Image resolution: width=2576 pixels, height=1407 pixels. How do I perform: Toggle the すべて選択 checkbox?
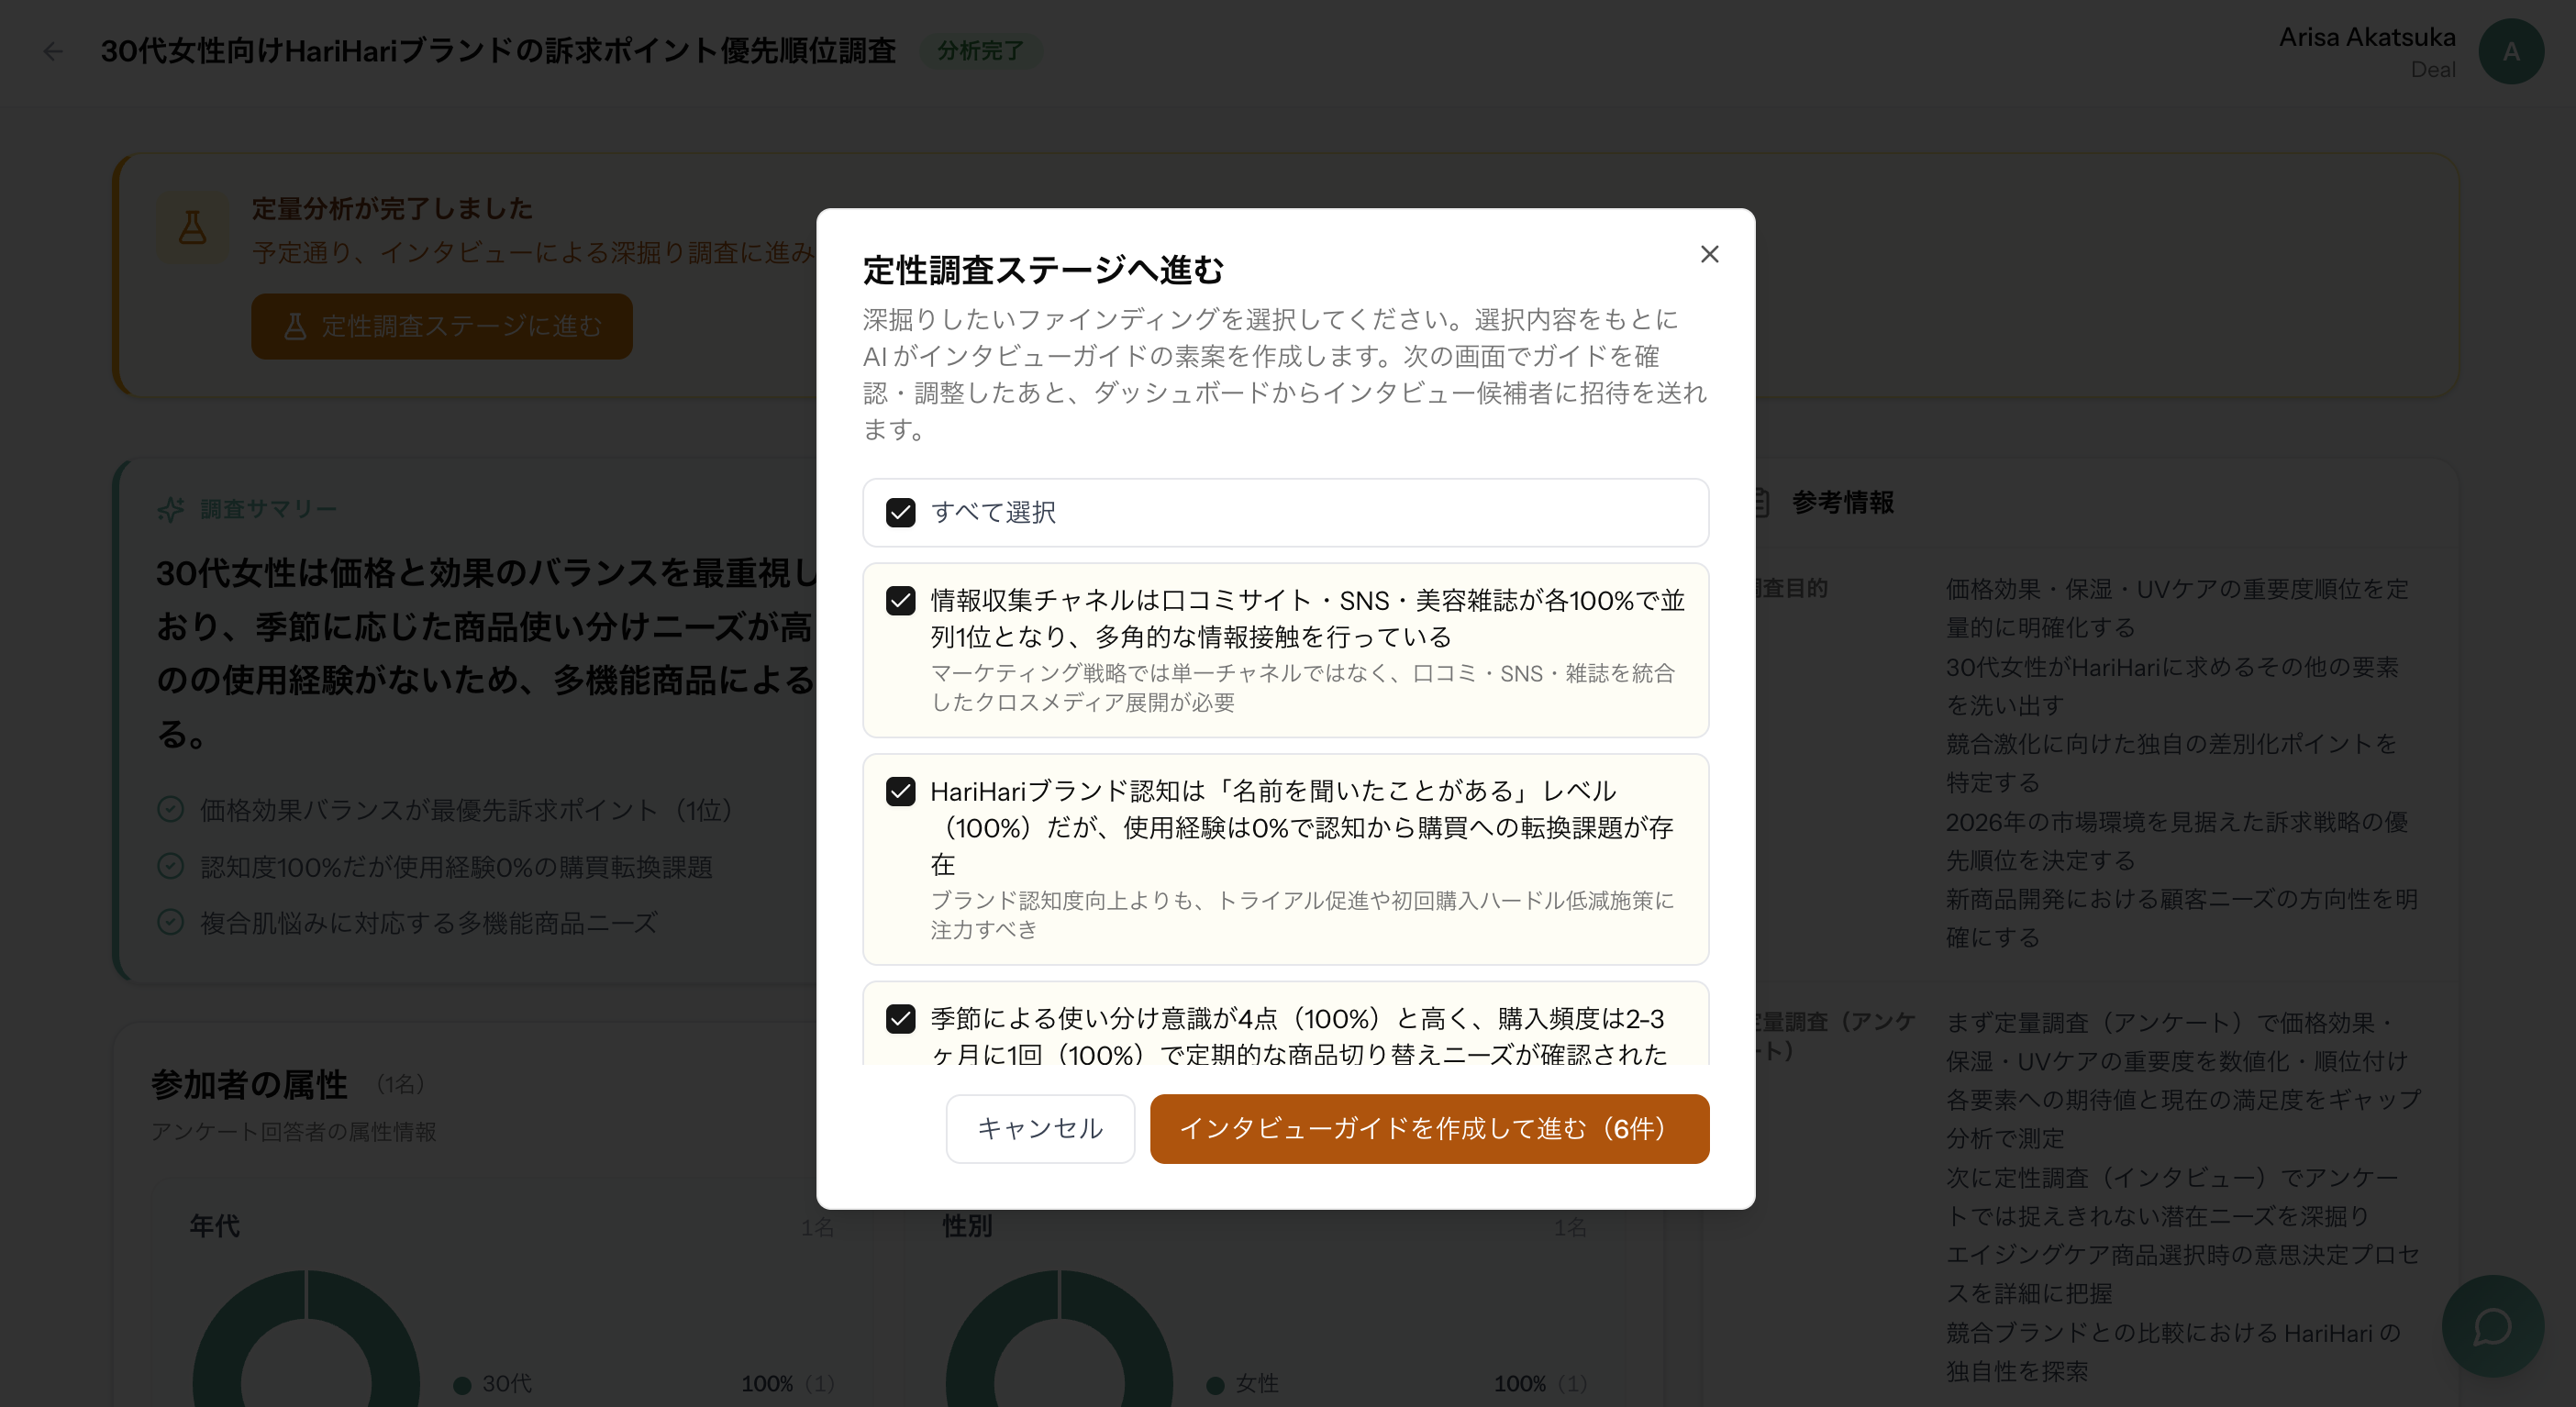click(x=900, y=513)
